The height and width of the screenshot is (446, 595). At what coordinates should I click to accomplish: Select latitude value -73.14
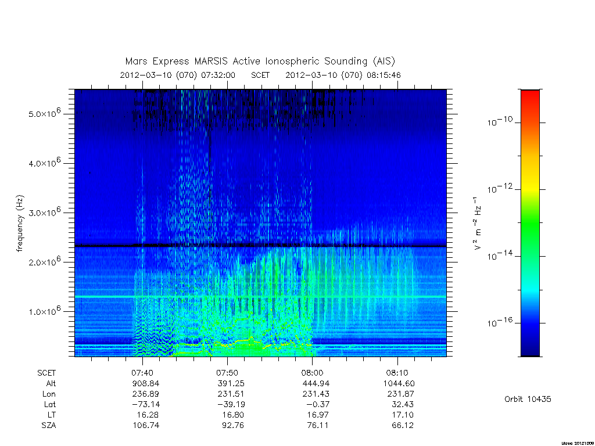click(146, 404)
